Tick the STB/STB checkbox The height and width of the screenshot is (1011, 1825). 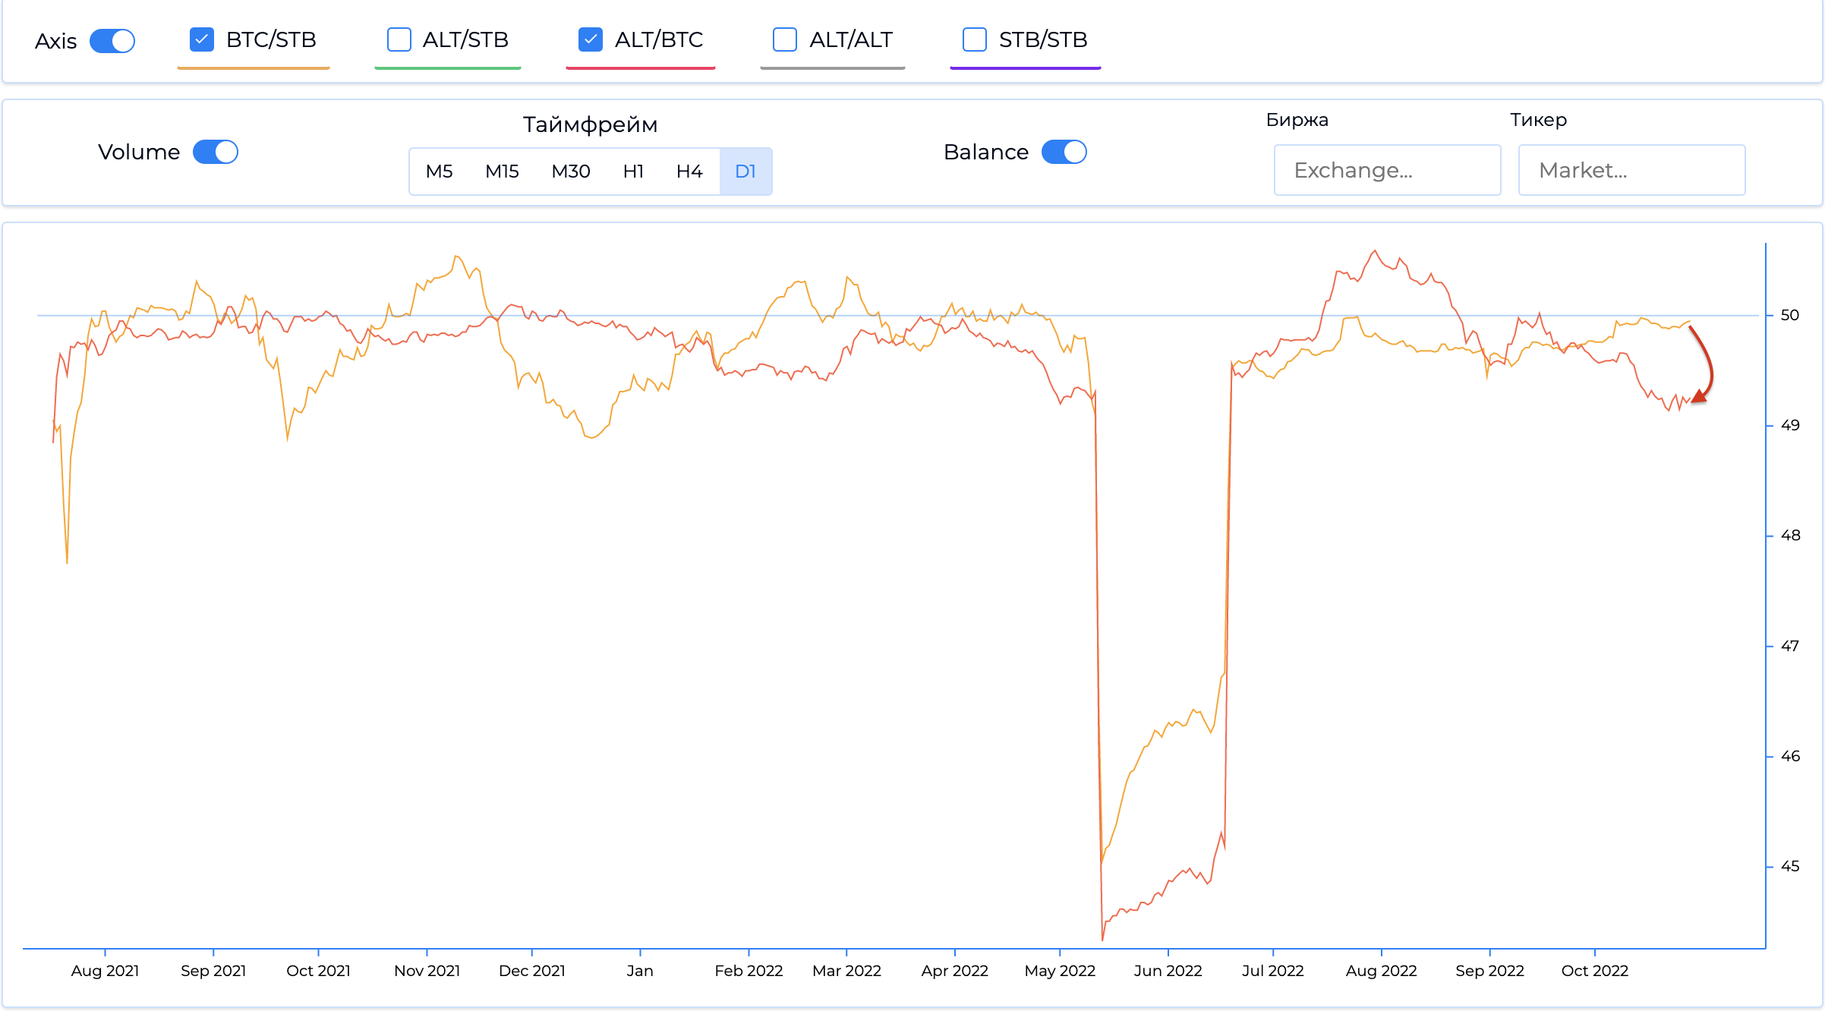975,39
